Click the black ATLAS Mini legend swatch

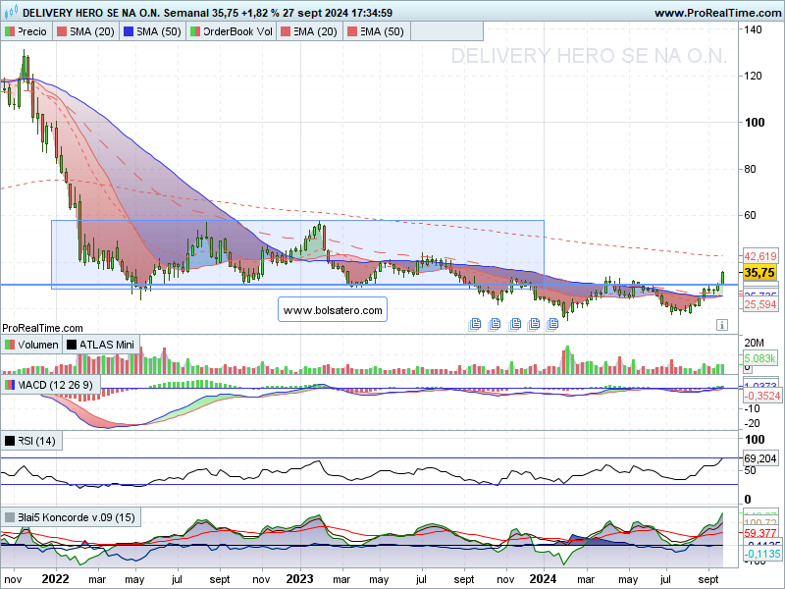click(x=72, y=345)
